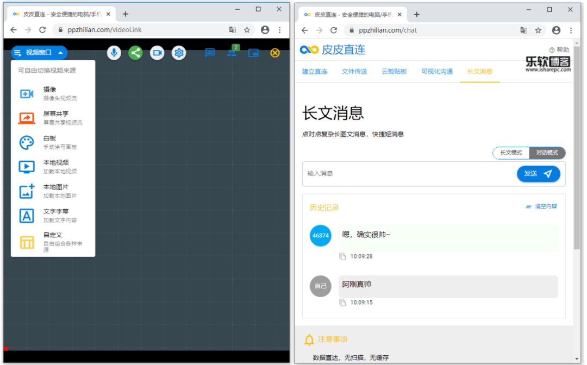587x365 pixels.
Task: Open Chrome menu in videoLink window
Action: (x=280, y=29)
